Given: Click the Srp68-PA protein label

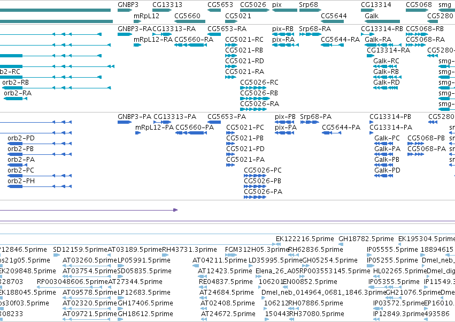Looking at the screenshot, I should point(315,117).
